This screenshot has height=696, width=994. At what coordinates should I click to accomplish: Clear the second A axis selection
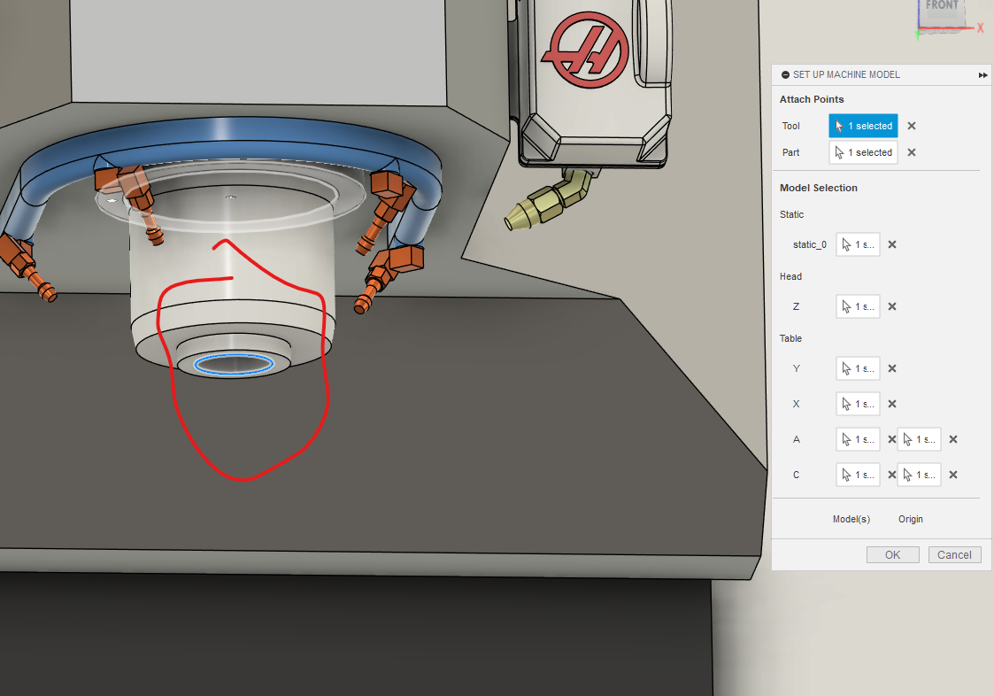[952, 439]
